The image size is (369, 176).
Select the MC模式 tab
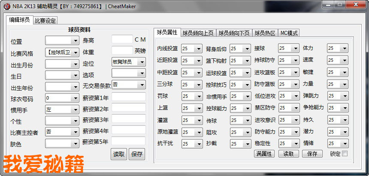click(x=289, y=33)
